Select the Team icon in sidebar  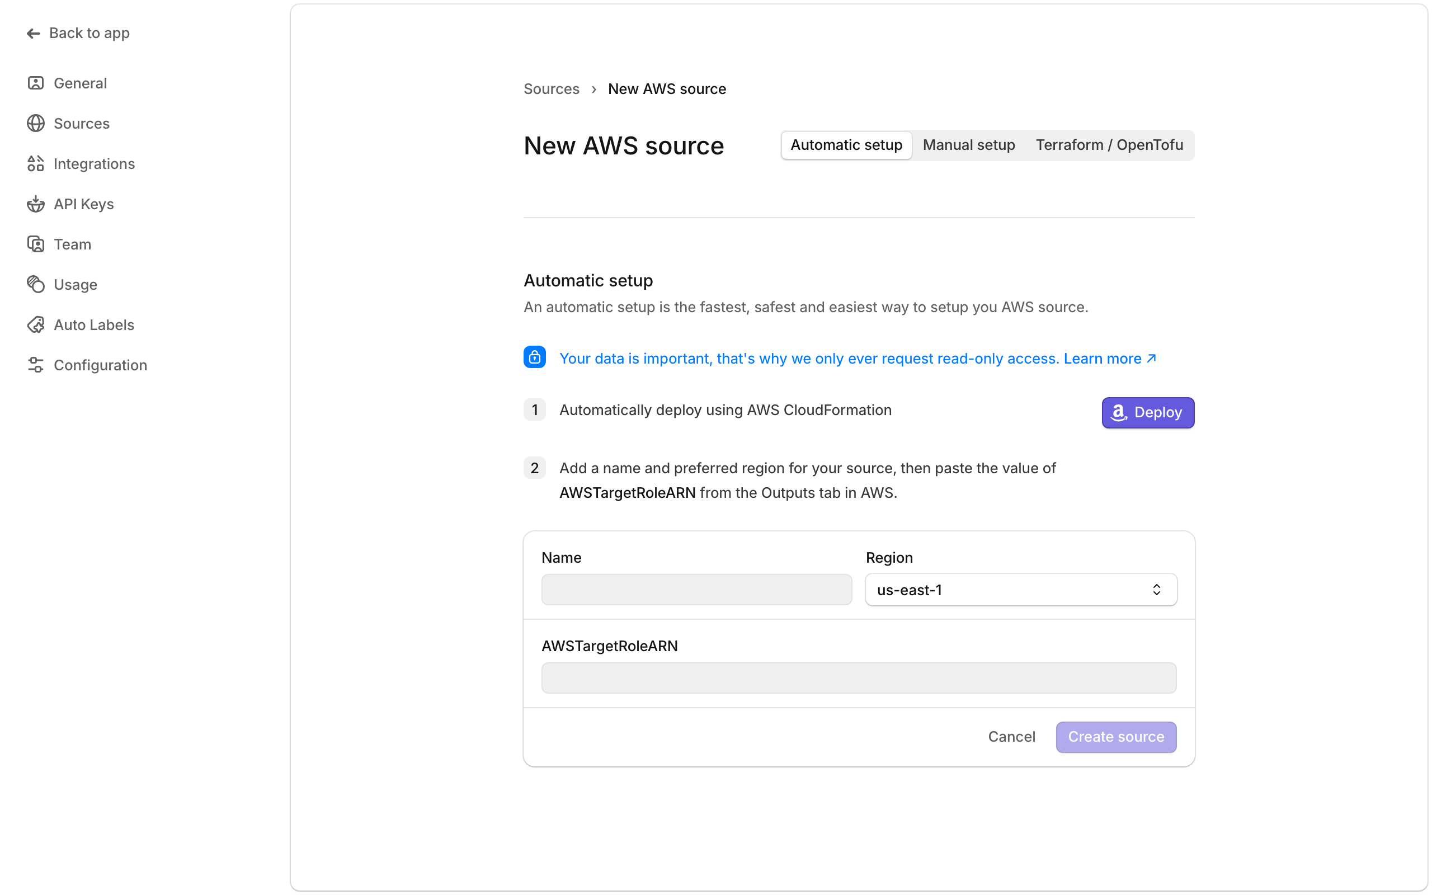[x=35, y=244]
